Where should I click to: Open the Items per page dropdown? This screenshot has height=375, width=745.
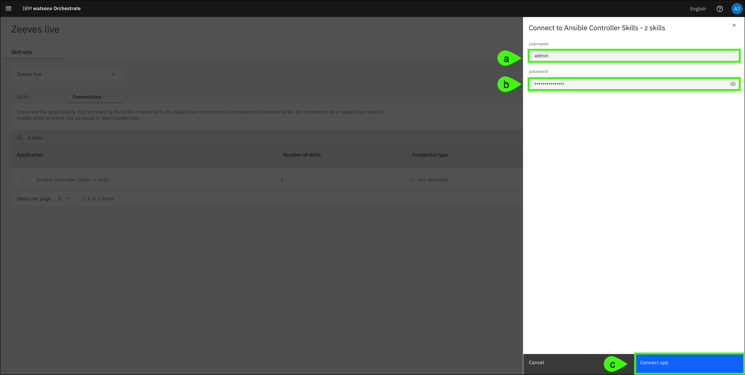tap(64, 199)
